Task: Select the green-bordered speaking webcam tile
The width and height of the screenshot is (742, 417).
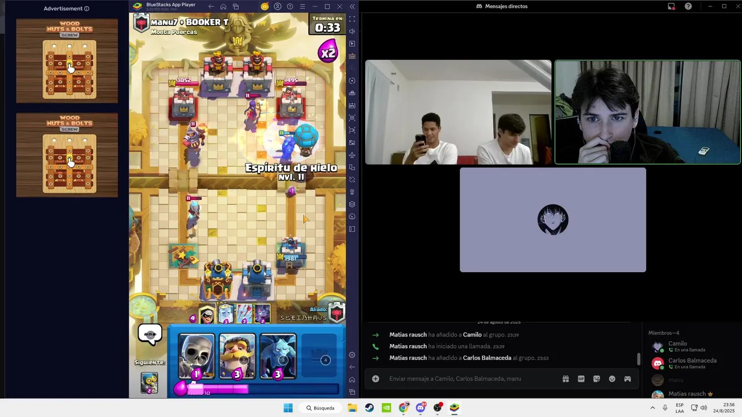Action: click(648, 112)
